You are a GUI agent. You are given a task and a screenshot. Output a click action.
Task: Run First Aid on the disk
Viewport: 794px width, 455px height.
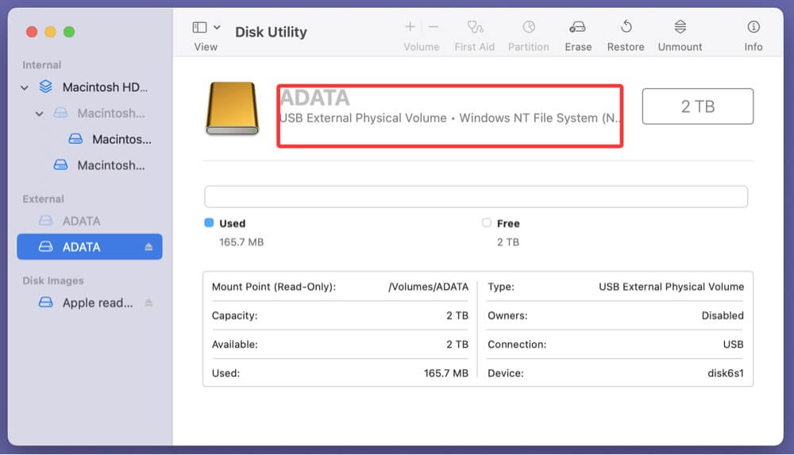[x=475, y=36]
